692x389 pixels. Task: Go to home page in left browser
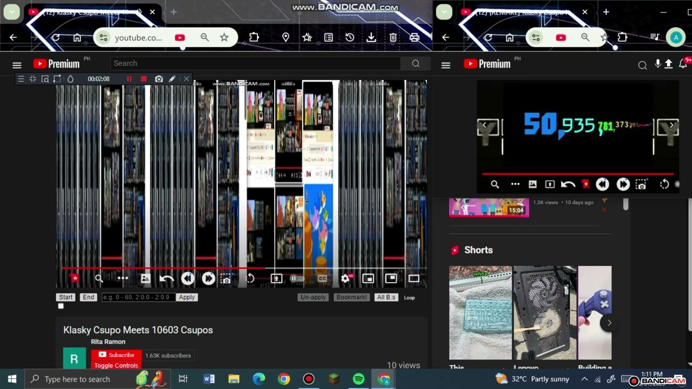[77, 37]
